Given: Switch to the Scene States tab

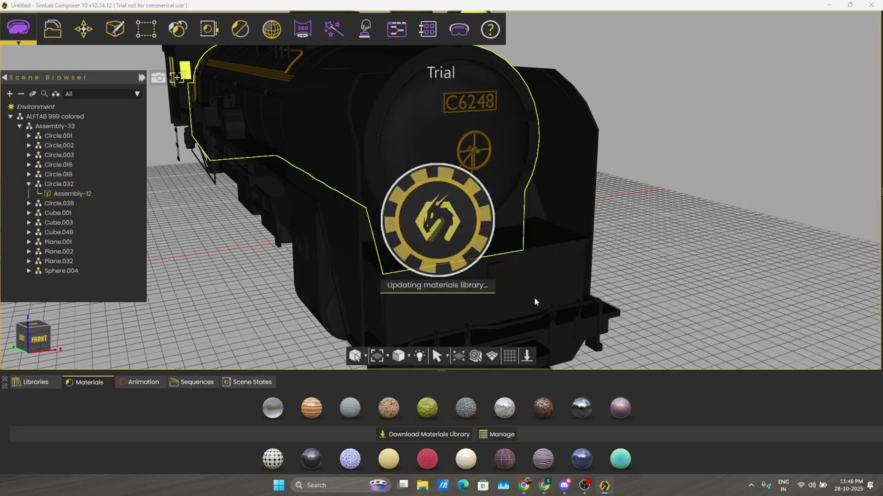Looking at the screenshot, I should [x=247, y=382].
